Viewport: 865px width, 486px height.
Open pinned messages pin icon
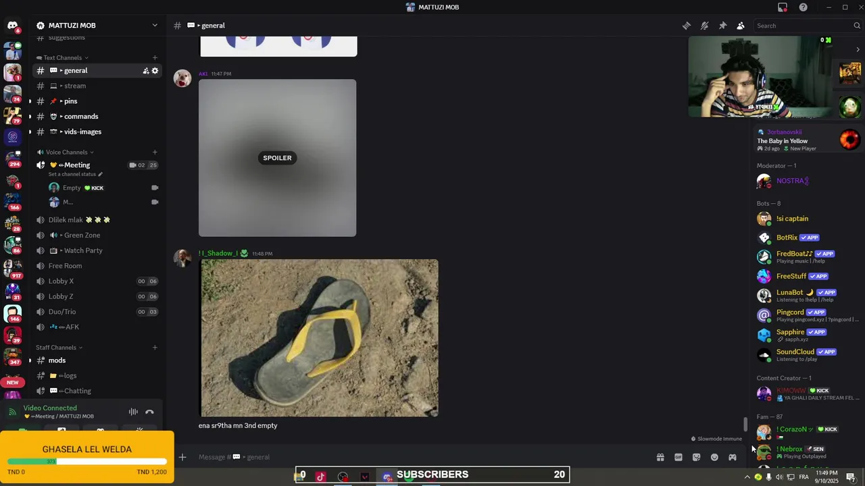pyautogui.click(x=722, y=26)
